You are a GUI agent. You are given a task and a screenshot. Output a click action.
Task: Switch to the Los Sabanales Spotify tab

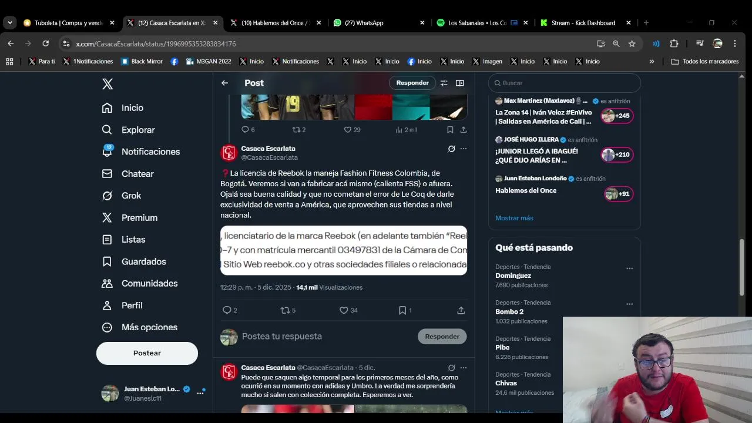click(482, 23)
